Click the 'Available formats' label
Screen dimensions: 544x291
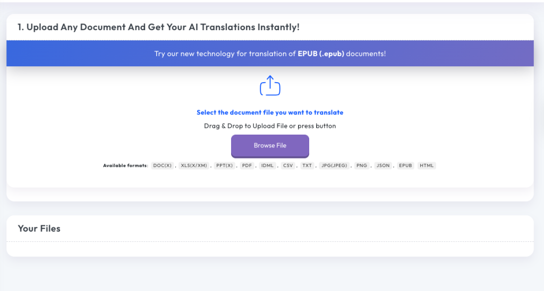(x=125, y=166)
